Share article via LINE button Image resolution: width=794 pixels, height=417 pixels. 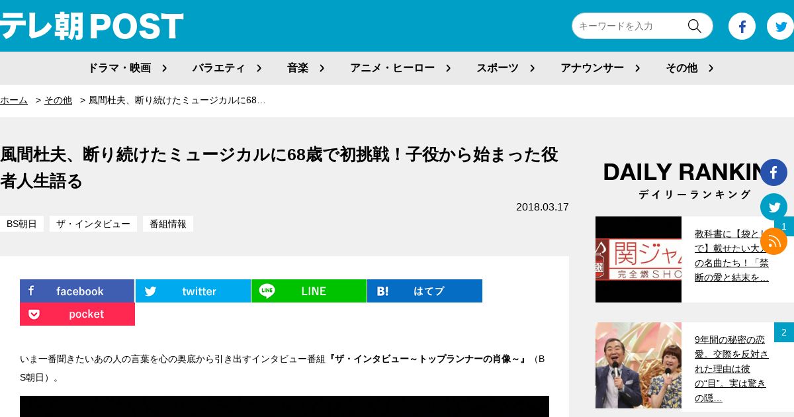[309, 291]
